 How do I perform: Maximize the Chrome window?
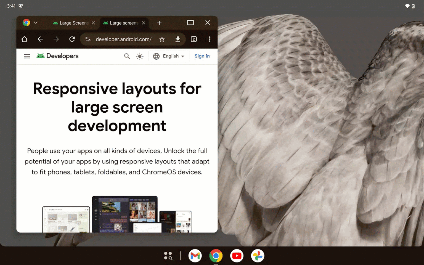coord(190,23)
